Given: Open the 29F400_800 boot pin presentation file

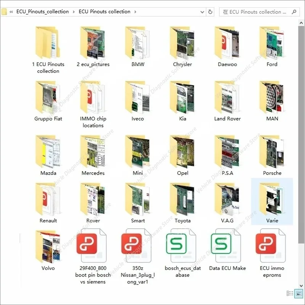Looking at the screenshot, I should (93, 256).
